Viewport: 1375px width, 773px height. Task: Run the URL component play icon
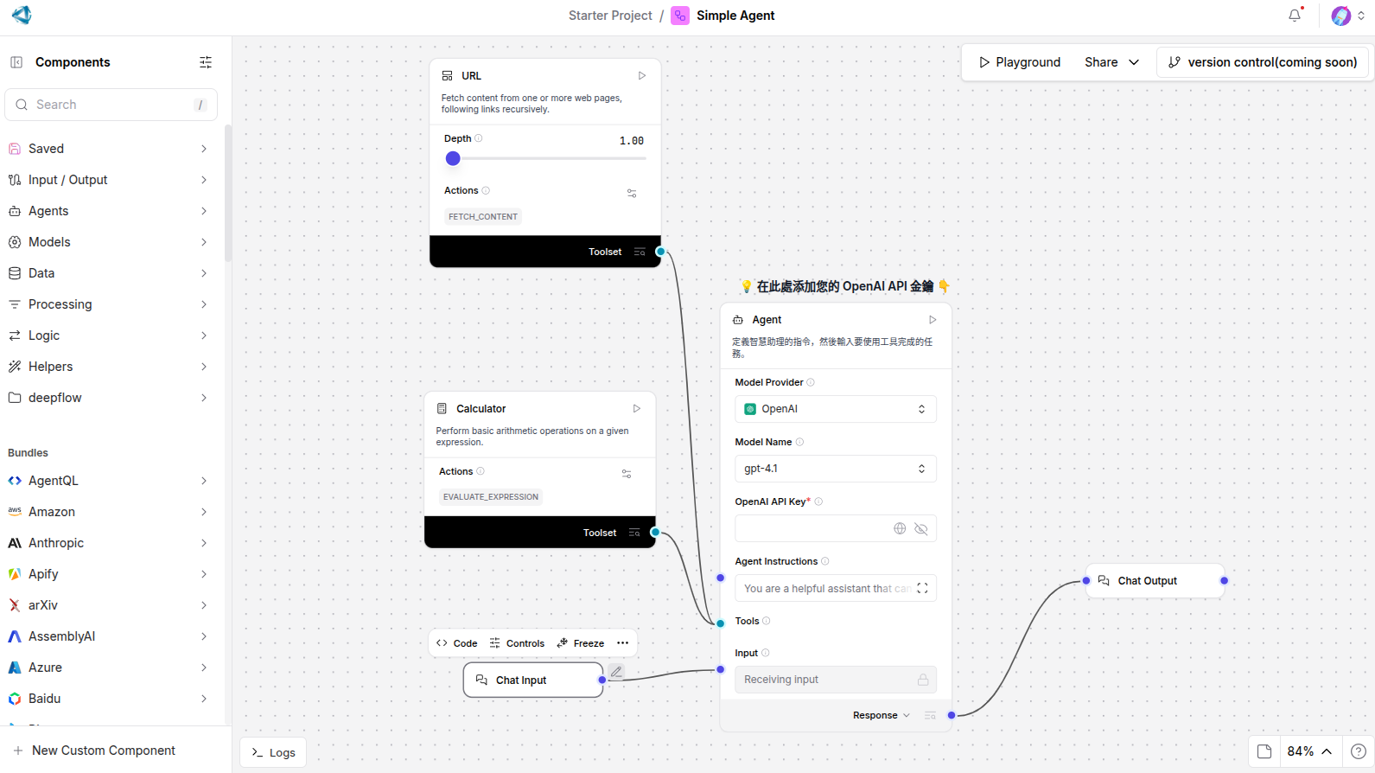point(641,76)
